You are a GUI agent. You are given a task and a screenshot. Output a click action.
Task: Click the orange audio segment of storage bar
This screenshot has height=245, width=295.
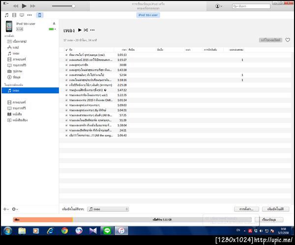tap(42, 219)
